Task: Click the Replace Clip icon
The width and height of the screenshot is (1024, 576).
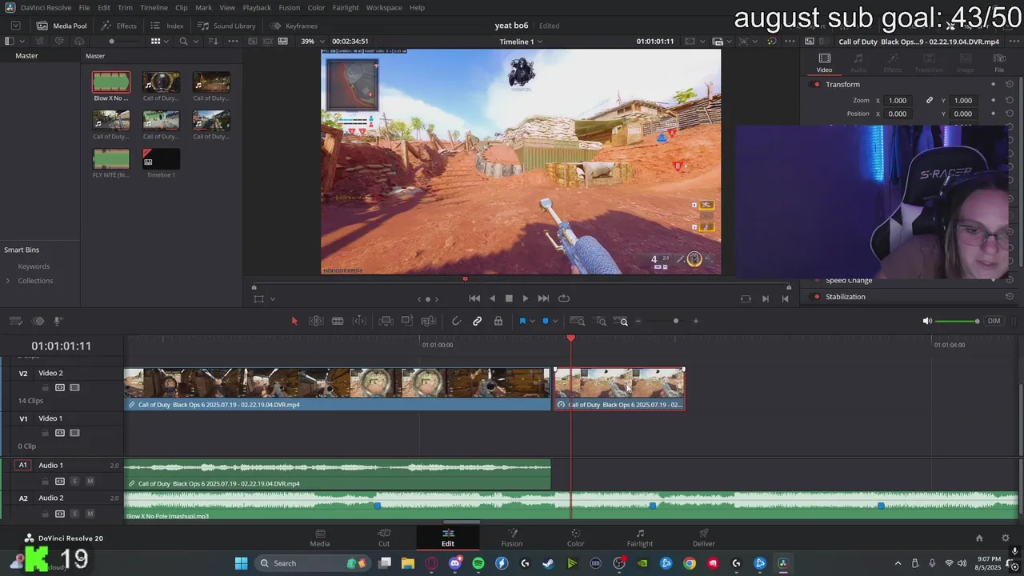Action: (x=428, y=321)
